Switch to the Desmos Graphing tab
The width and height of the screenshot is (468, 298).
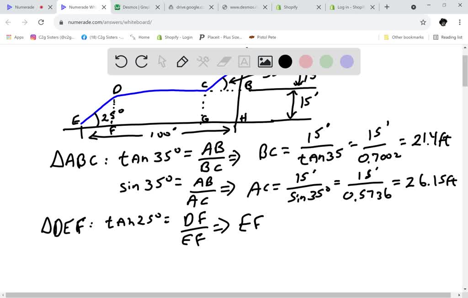135,7
